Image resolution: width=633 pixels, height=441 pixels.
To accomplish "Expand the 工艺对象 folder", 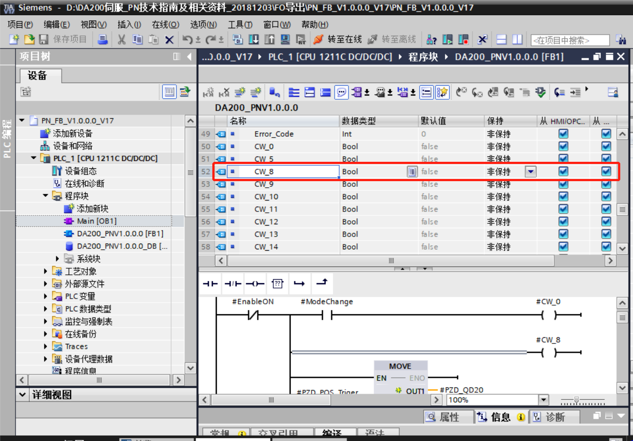I will (45, 271).
